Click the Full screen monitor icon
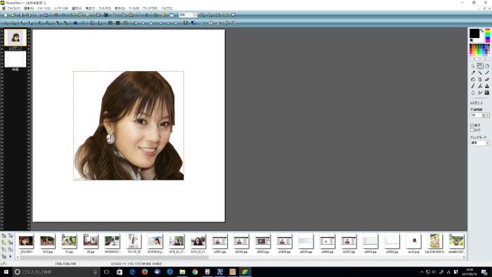The height and width of the screenshot is (277, 492). point(233,15)
